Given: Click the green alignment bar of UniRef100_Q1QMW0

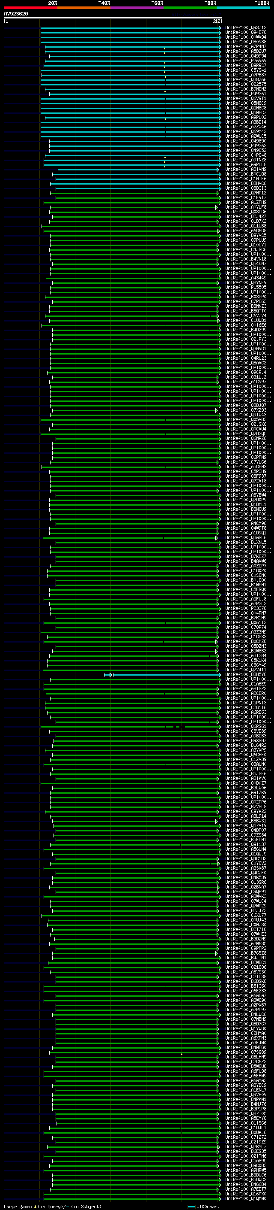Looking at the screenshot, I should click(x=132, y=1199).
